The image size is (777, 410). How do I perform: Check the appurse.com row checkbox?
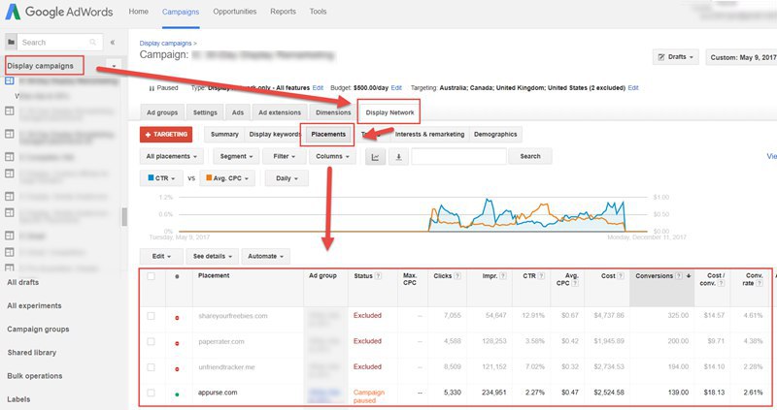click(152, 394)
